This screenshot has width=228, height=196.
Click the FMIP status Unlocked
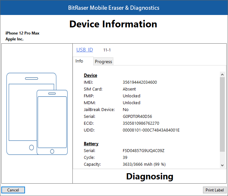(132, 96)
